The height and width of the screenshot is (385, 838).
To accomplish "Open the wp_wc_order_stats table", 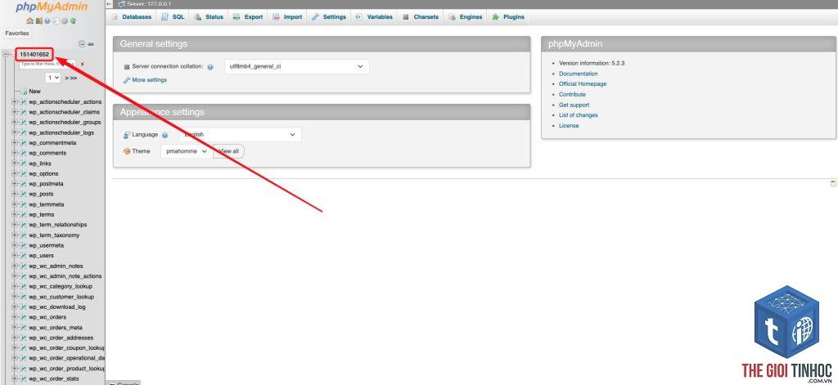I will (53, 378).
